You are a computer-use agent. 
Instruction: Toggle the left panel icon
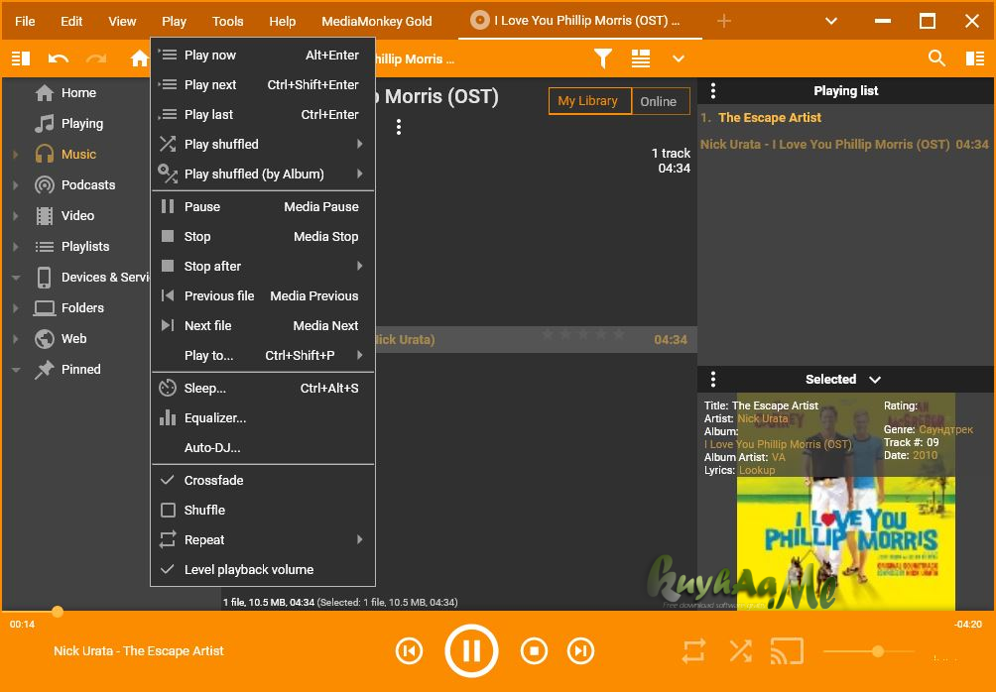(x=21, y=58)
